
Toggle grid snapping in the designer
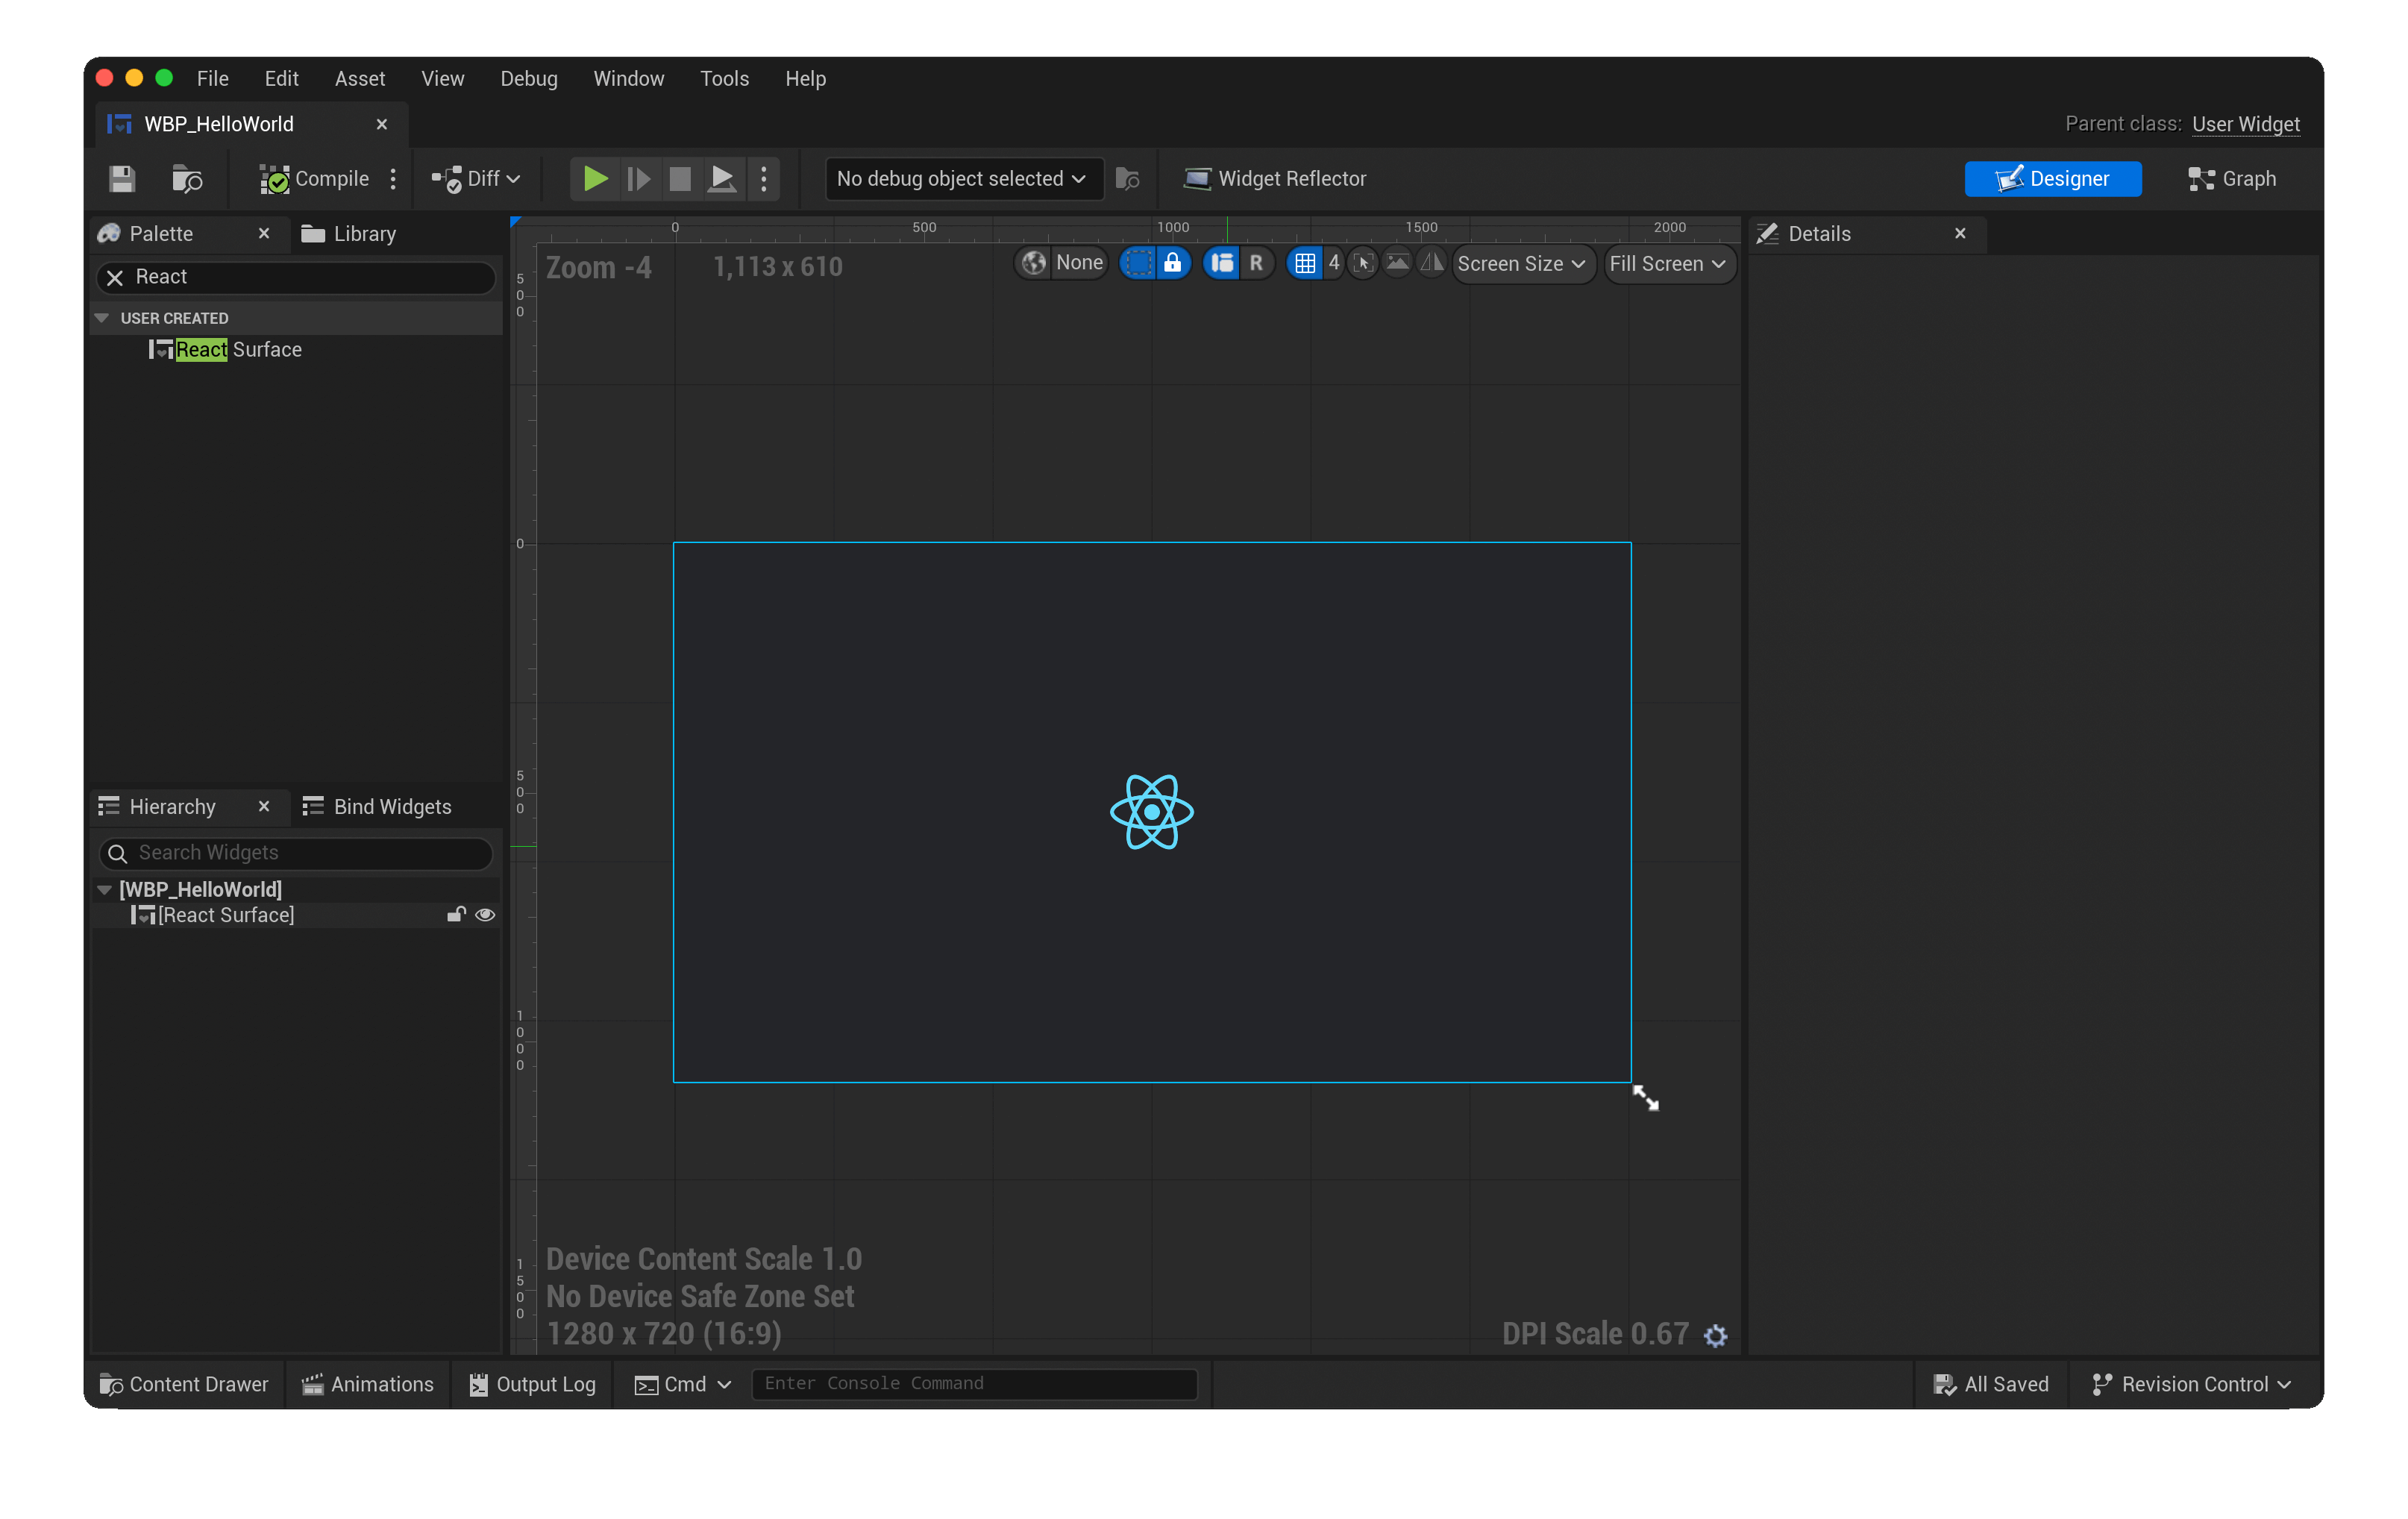pyautogui.click(x=1305, y=263)
